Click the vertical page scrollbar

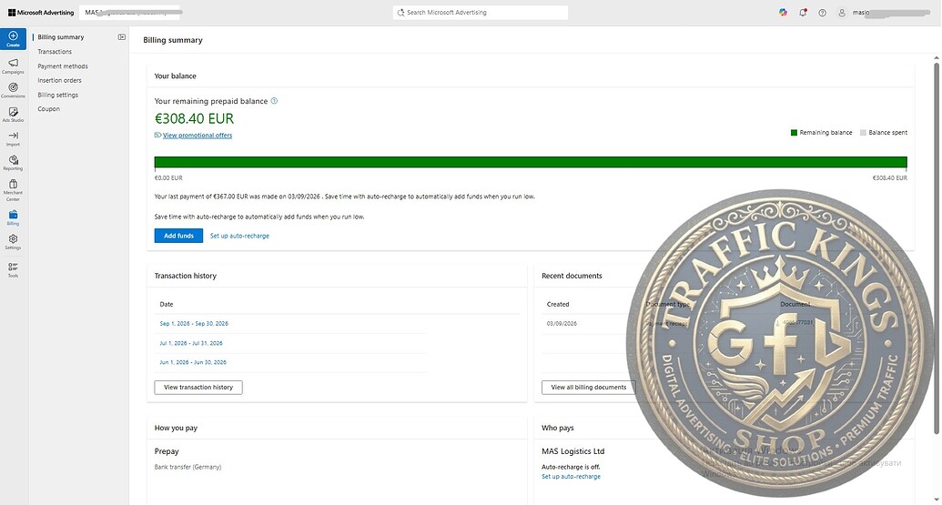pos(936,247)
